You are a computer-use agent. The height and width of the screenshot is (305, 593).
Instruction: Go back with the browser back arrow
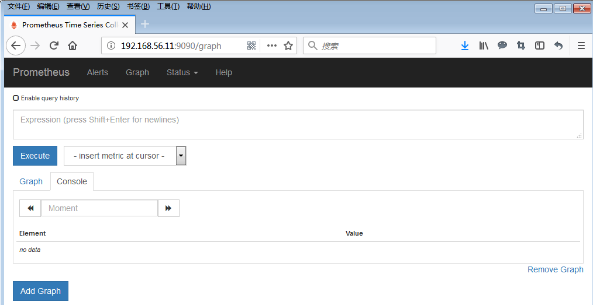tap(16, 45)
